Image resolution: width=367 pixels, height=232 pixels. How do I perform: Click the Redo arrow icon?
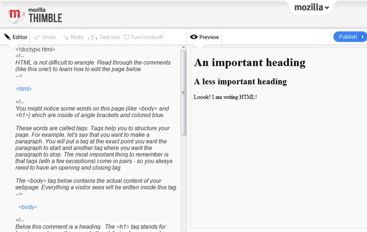click(65, 37)
